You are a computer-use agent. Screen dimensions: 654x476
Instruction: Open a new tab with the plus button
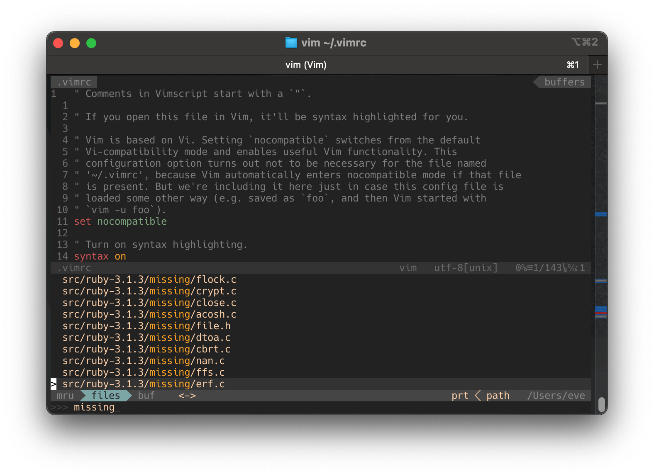click(x=598, y=65)
